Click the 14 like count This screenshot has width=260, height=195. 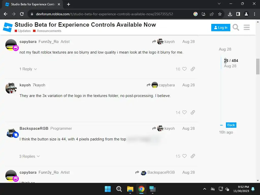coord(178,112)
